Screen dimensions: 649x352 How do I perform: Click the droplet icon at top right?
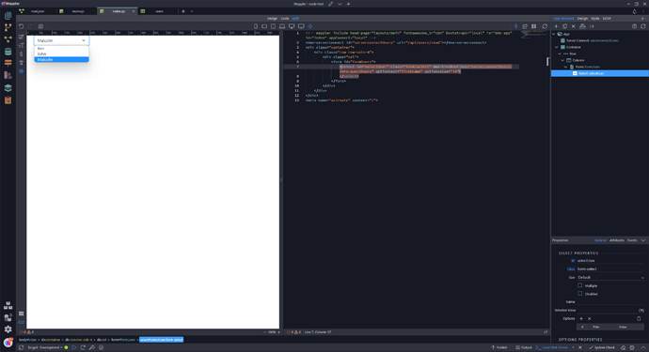[635, 11]
